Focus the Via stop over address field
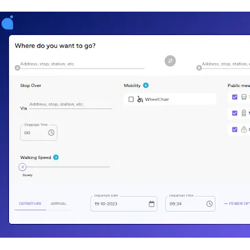 [x=71, y=104]
